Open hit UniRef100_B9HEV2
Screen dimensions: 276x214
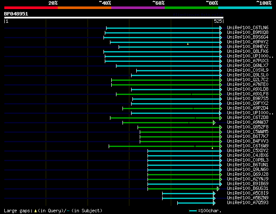(x=248, y=47)
